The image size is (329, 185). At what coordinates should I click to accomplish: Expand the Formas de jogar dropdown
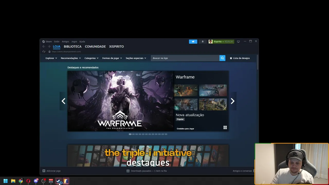[112, 58]
